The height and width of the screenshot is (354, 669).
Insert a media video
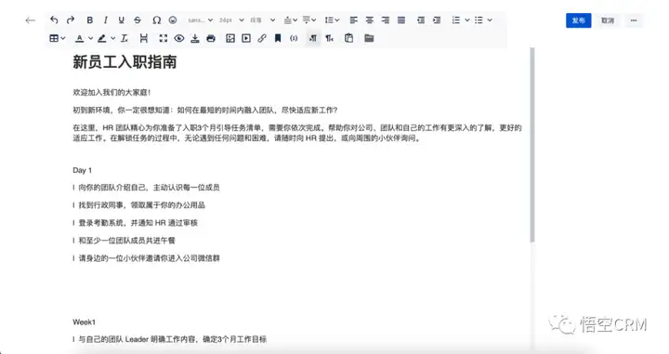pyautogui.click(x=246, y=38)
